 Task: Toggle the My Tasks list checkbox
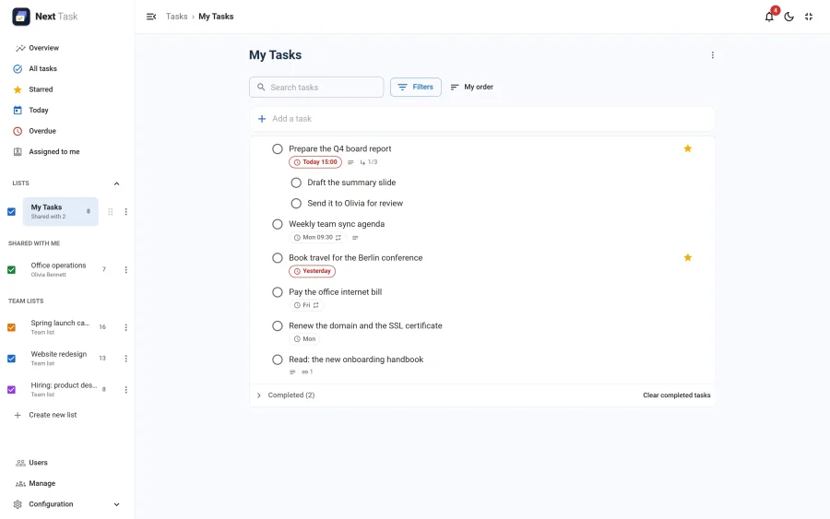point(11,212)
